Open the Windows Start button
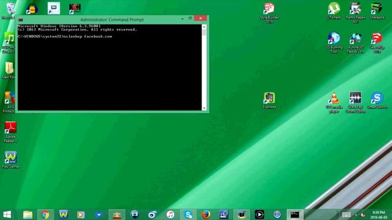Viewport: 392px width, 220px height. coord(7,215)
